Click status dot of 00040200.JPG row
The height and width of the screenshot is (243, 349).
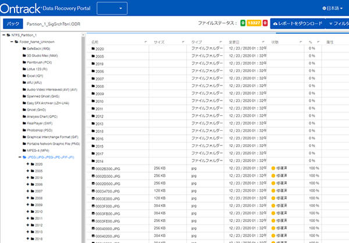tap(273, 235)
